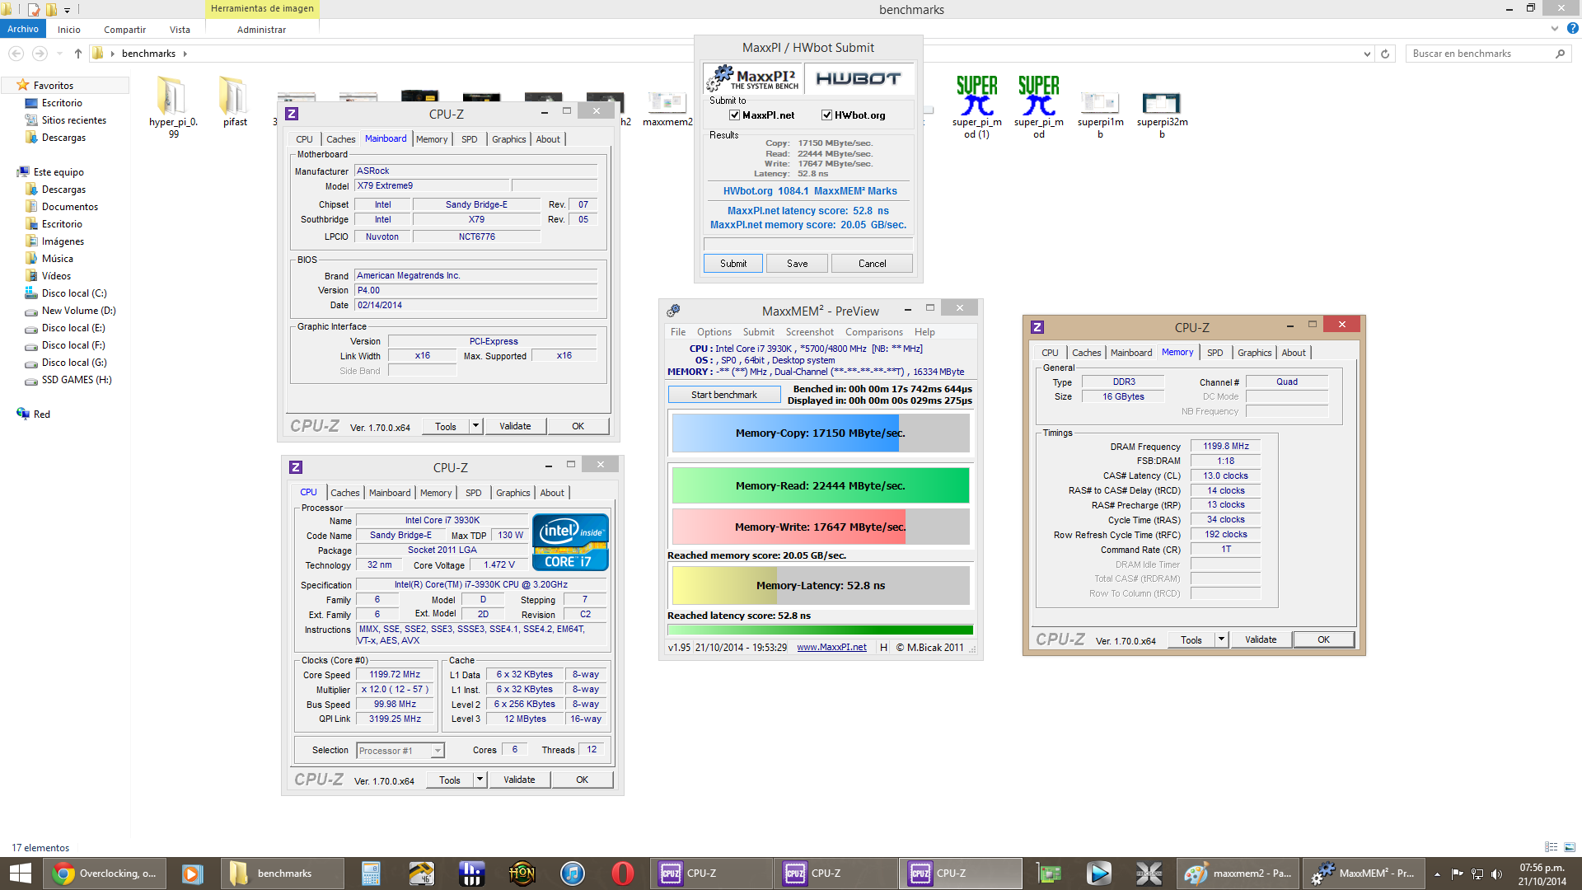This screenshot has height=890, width=1582.
Task: Open the Processor #1 selection dropdown
Action: click(x=438, y=751)
